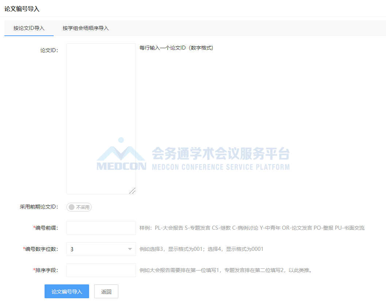Switch to 按论文ID导入 tab
Screen dimensions: 386x307
pos(29,28)
